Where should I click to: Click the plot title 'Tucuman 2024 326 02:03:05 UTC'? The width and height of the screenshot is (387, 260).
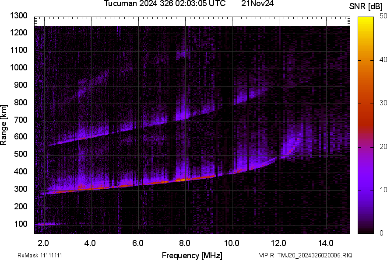point(165,4)
